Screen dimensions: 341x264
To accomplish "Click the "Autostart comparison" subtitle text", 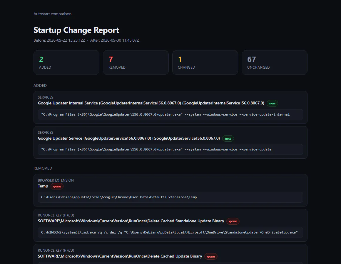I will coord(52,14).
